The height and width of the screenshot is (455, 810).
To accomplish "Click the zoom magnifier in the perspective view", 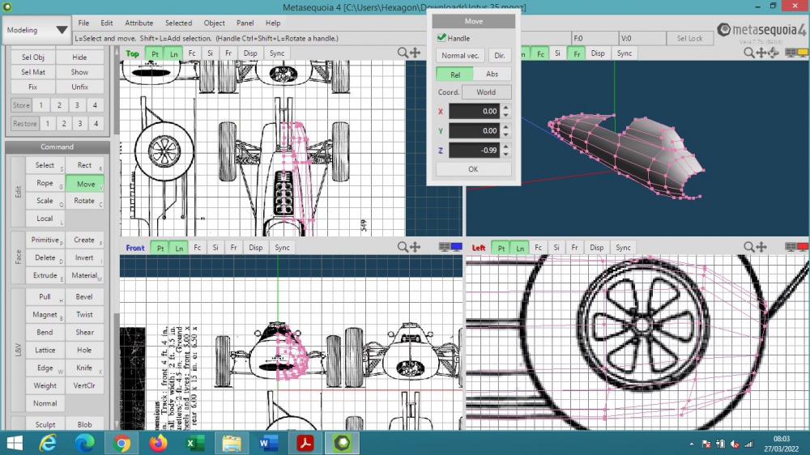I will click(748, 53).
